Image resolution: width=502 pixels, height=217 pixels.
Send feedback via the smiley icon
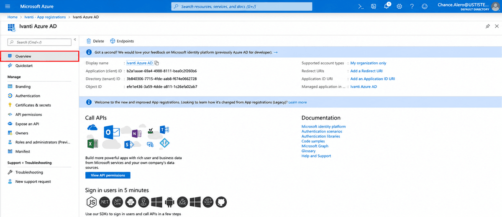tap(425, 6)
